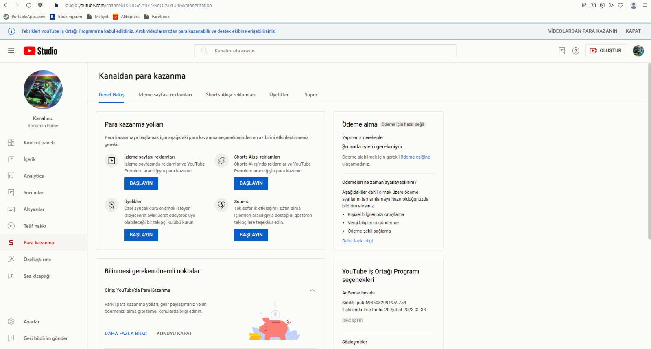
Task: Open the Daha fazla bilgi link in Ödeme alma
Action: tap(357, 241)
